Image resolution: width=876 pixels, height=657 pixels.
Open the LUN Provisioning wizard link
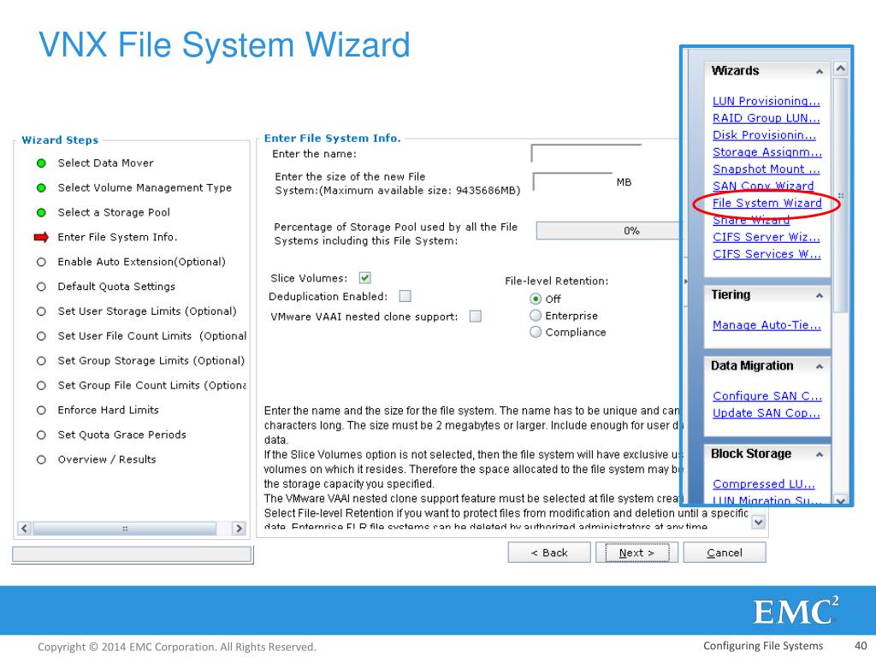(x=766, y=101)
